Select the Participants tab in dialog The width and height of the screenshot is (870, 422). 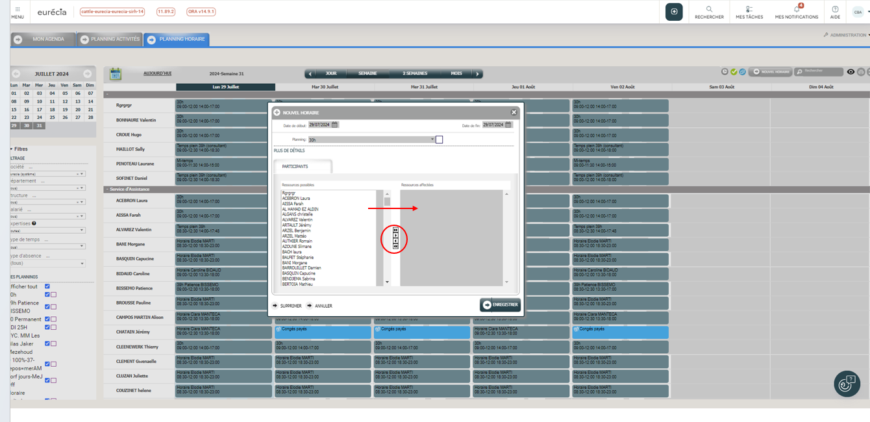[295, 167]
